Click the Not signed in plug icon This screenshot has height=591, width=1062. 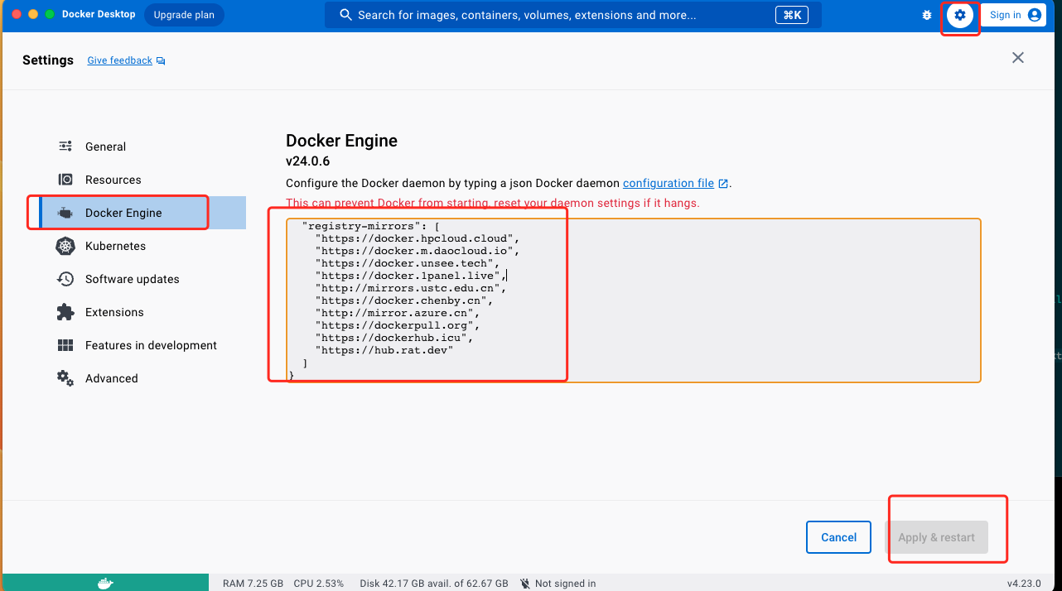(524, 584)
